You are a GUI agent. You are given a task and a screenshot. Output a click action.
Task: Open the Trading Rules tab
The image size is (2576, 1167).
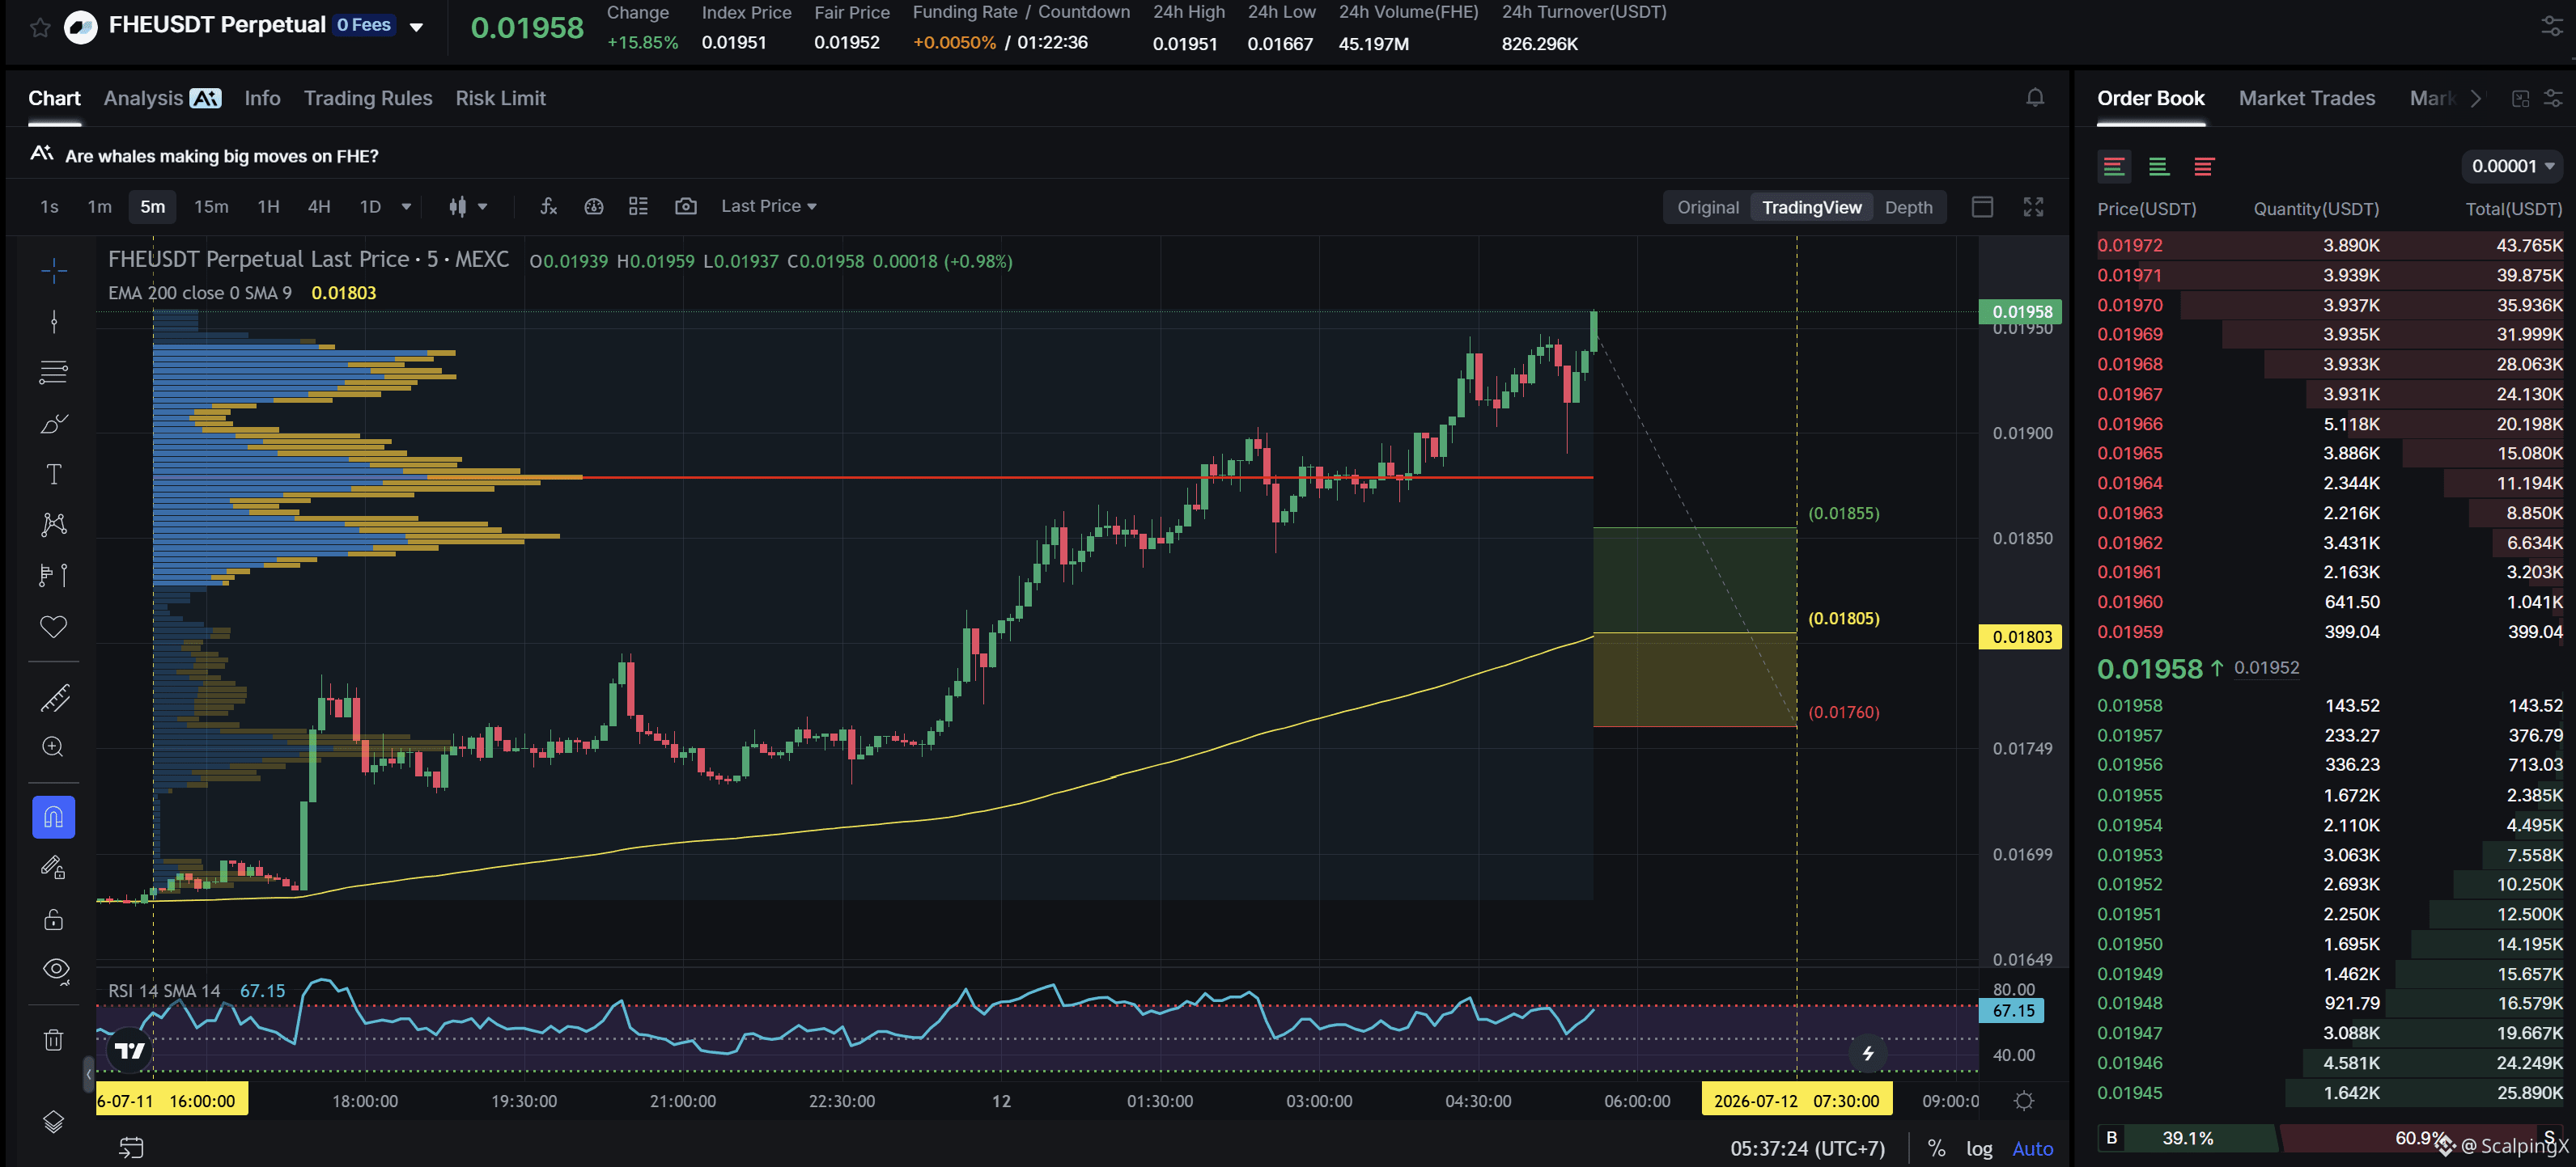(368, 98)
